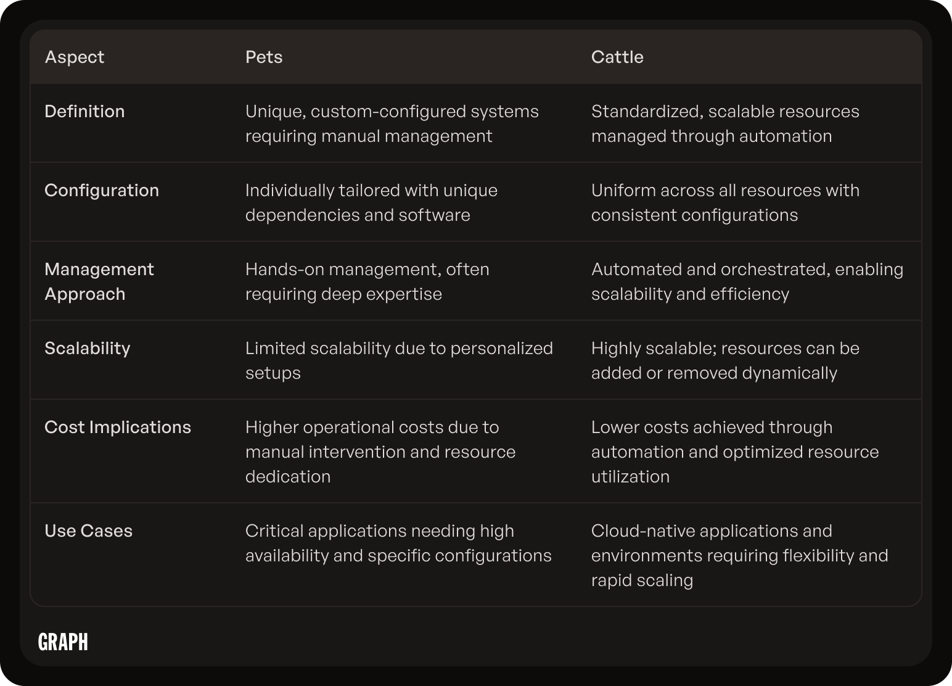Select the 'Automated and orchestrated' cell
The width and height of the screenshot is (952, 686).
tap(747, 281)
